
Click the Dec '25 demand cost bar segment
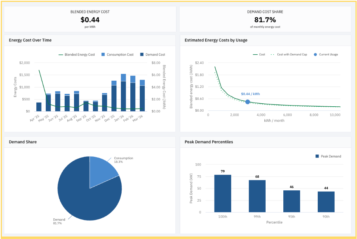click(x=114, y=98)
